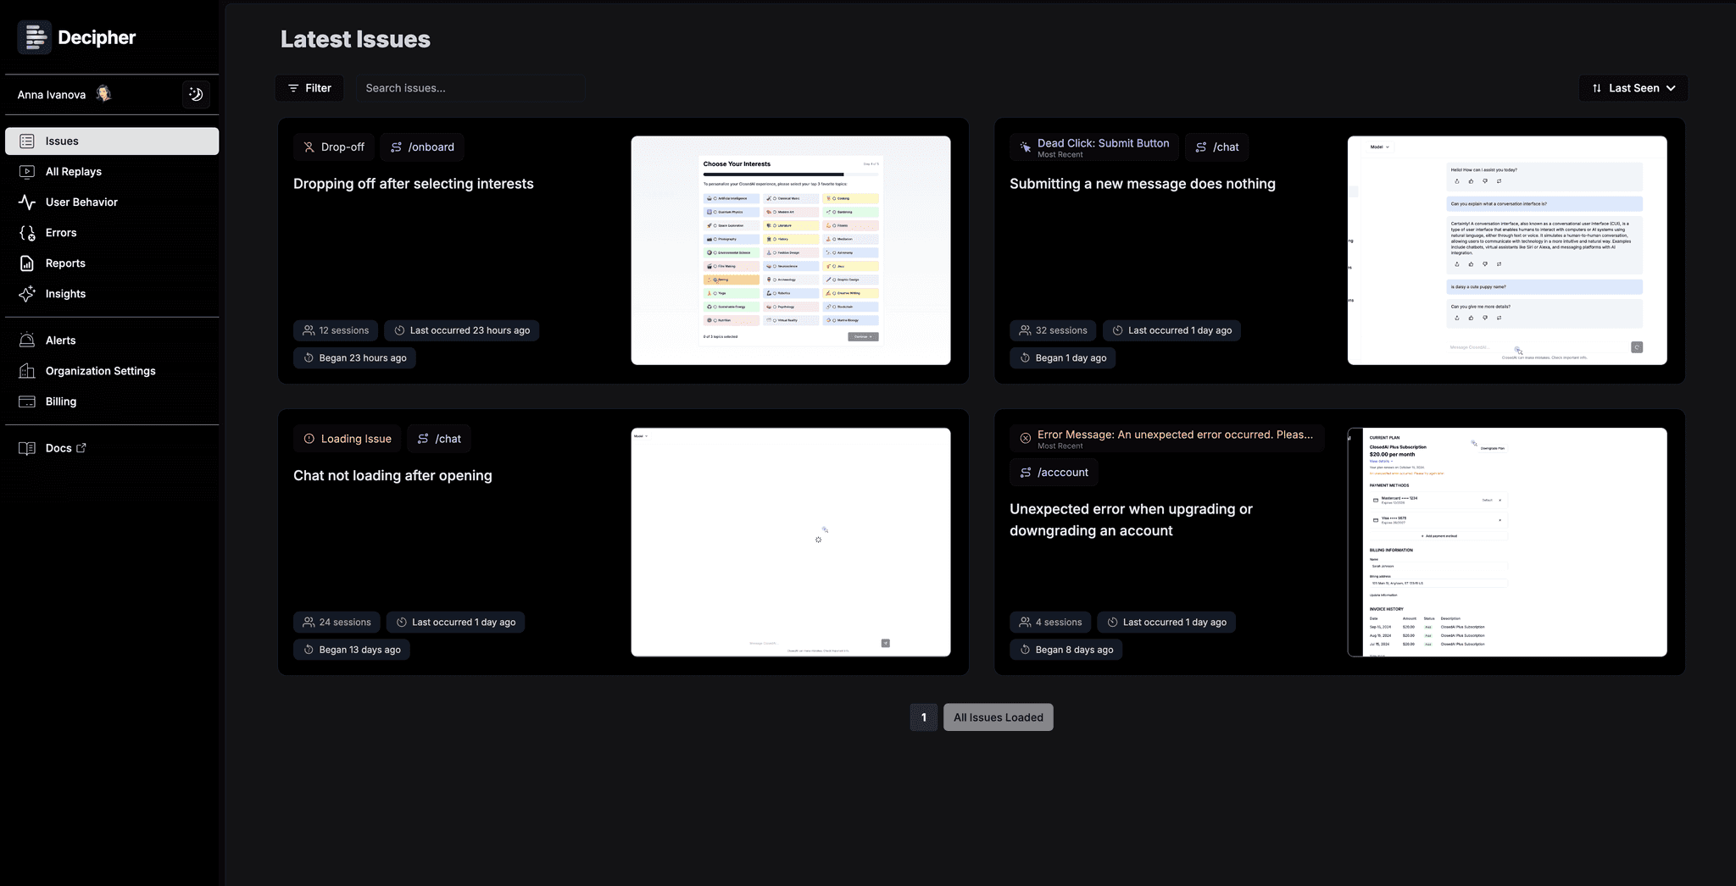Open the Filter panel
The image size is (1736, 886).
coord(309,87)
